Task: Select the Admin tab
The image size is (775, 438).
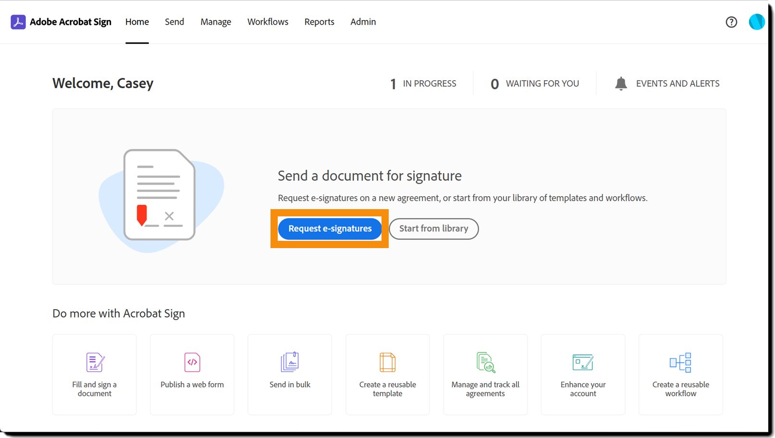Action: pyautogui.click(x=363, y=22)
